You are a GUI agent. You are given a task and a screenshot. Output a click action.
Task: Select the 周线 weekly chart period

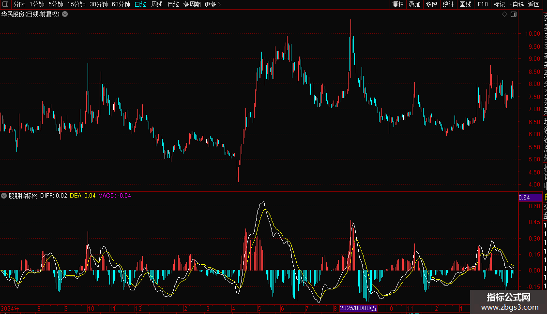(x=156, y=4)
